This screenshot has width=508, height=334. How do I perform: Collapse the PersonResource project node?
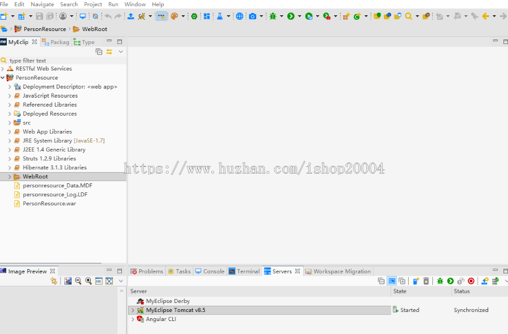pos(3,78)
